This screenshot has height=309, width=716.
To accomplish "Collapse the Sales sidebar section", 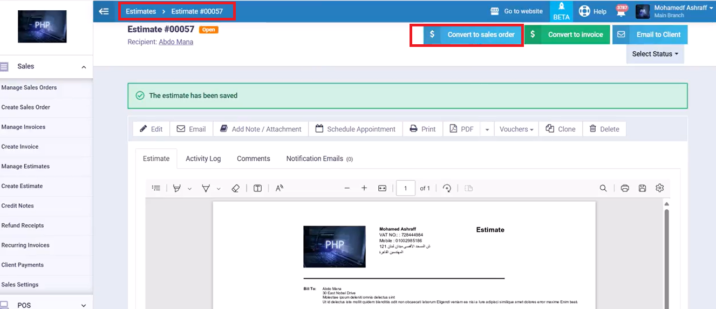I will [x=84, y=67].
